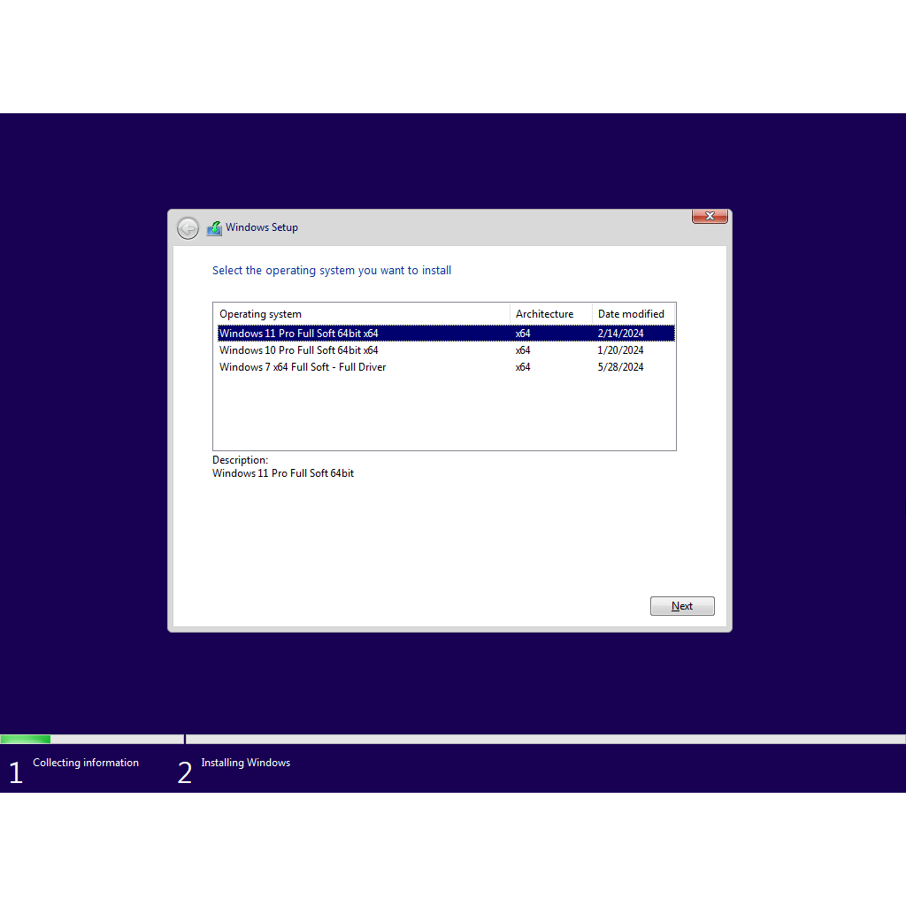The width and height of the screenshot is (906, 906).
Task: Click the 1/20/2024 date cell
Action: coord(621,350)
